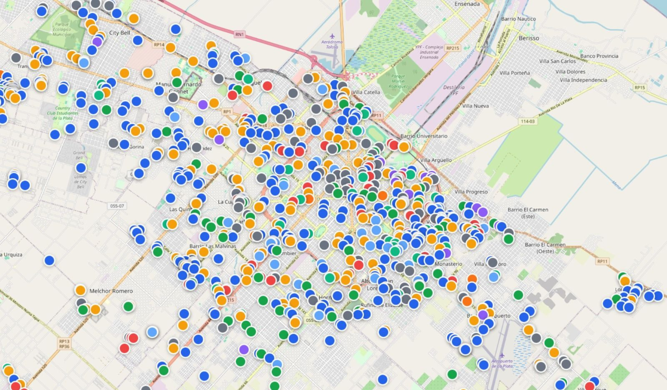Click the RP215 road shield near Ensenada
The height and width of the screenshot is (390, 667).
coord(454,48)
